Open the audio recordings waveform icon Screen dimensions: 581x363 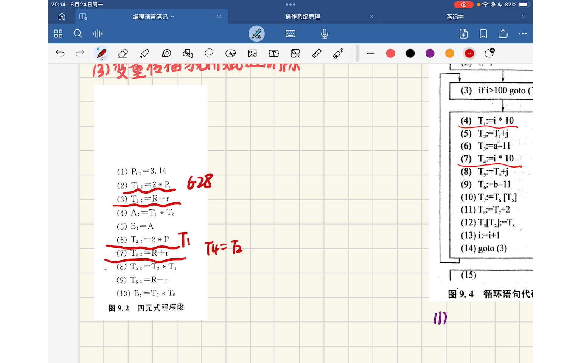(x=98, y=34)
